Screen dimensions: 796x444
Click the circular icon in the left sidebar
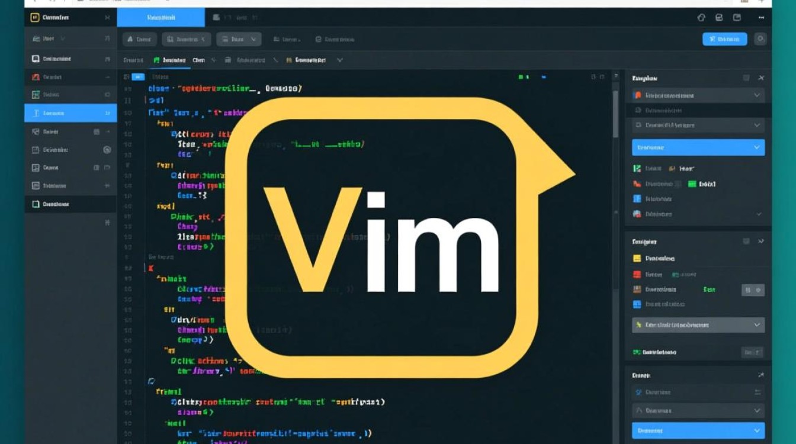pyautogui.click(x=107, y=150)
